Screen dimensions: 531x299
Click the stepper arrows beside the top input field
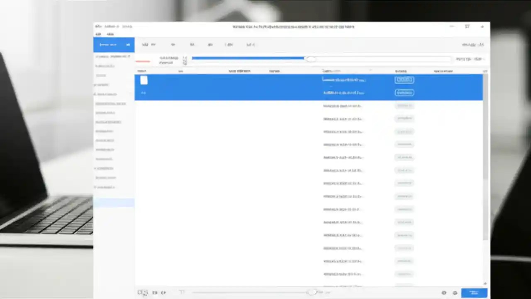185,60
